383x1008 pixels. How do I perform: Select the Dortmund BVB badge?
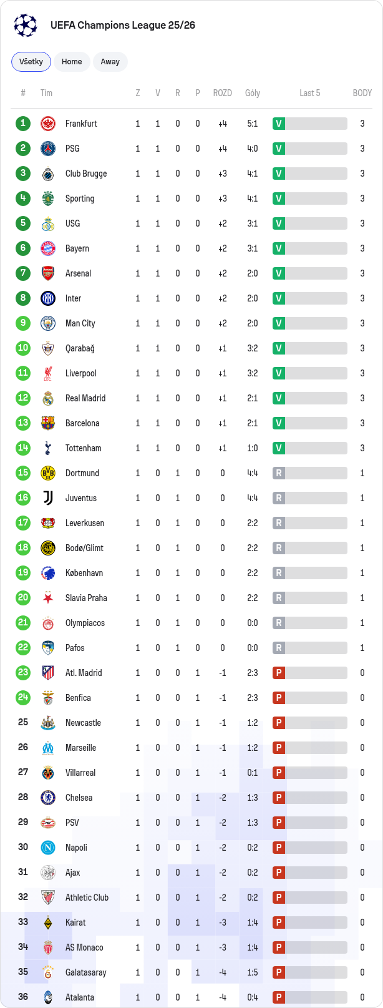[x=48, y=473]
